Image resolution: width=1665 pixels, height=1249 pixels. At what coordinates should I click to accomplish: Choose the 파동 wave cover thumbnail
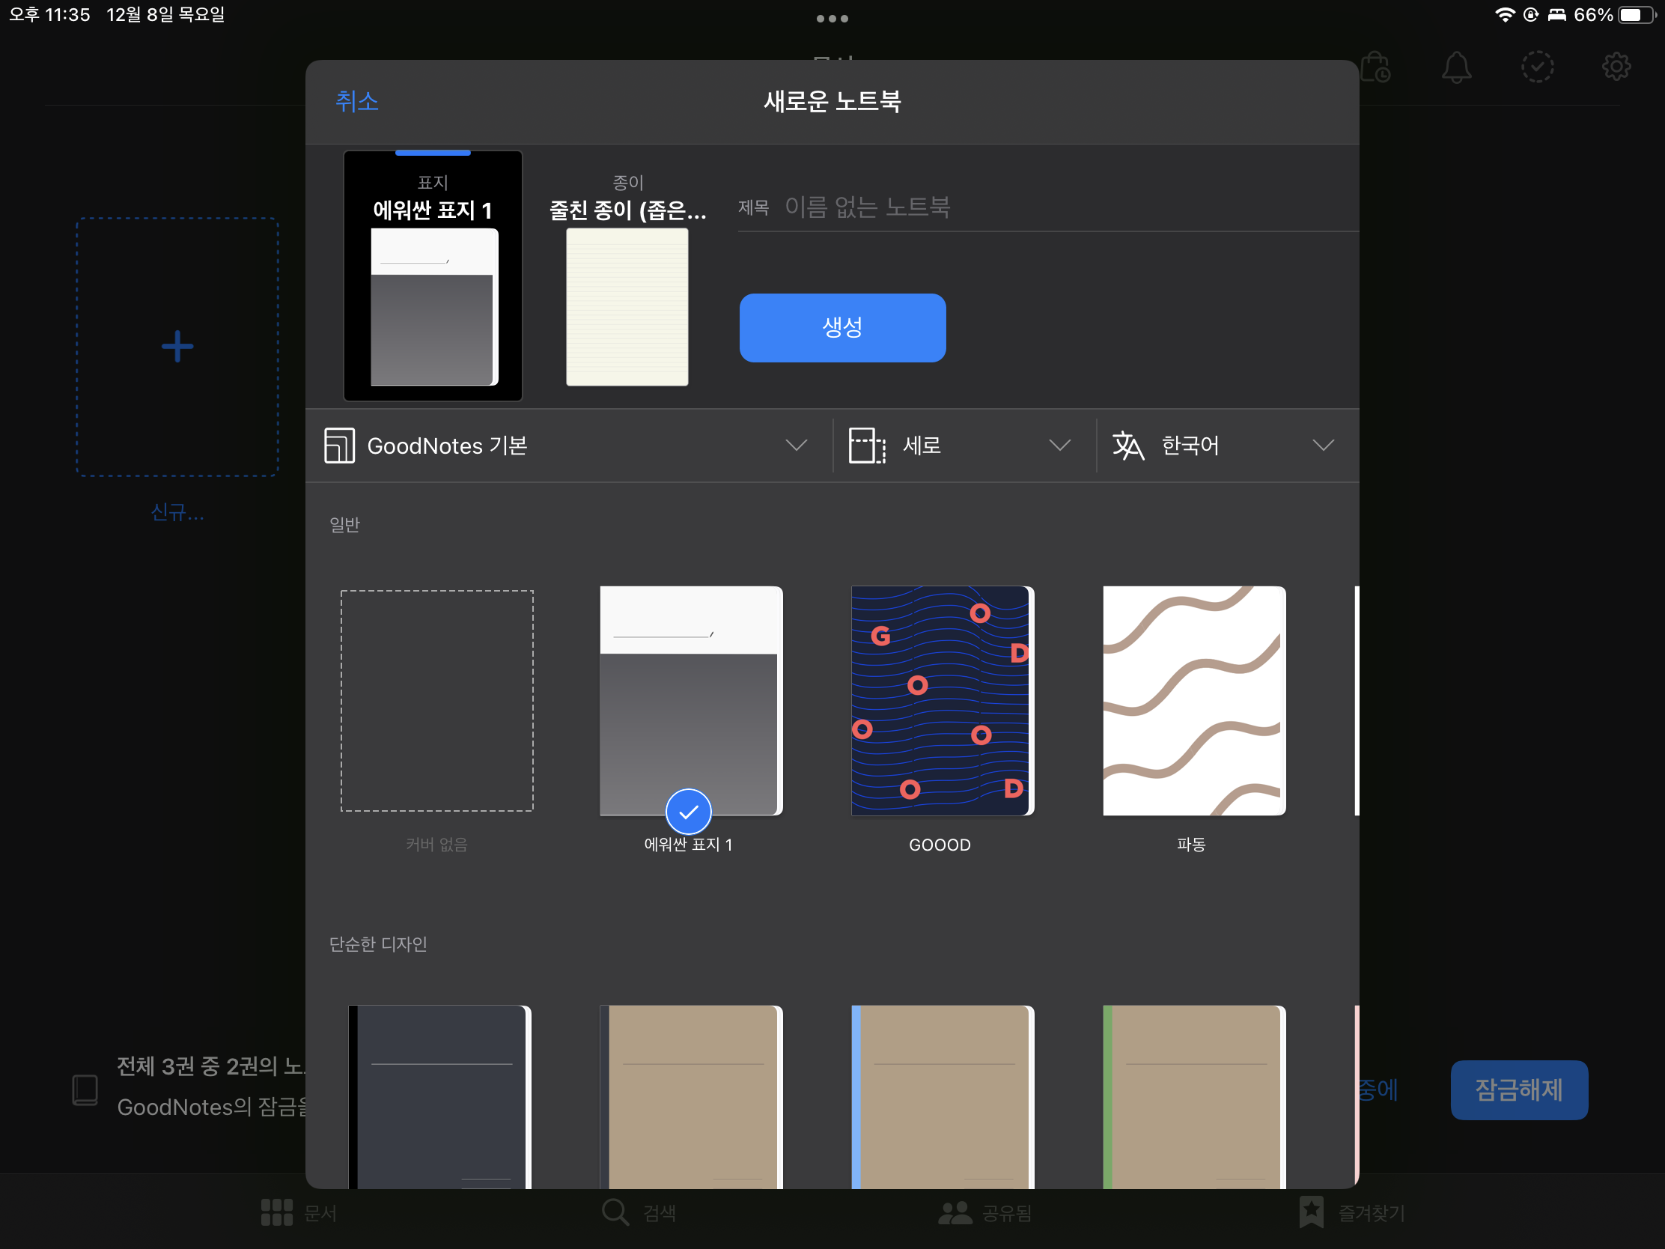click(x=1194, y=700)
